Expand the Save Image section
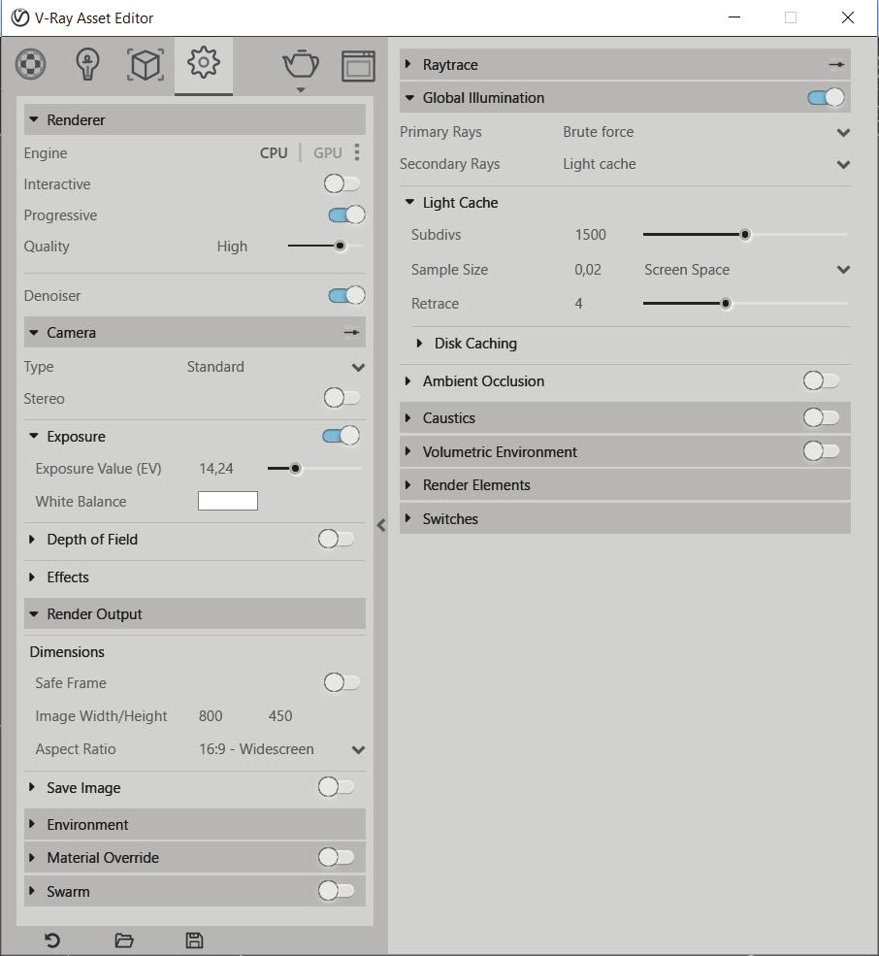Screen dimensions: 879x956 click(32, 787)
